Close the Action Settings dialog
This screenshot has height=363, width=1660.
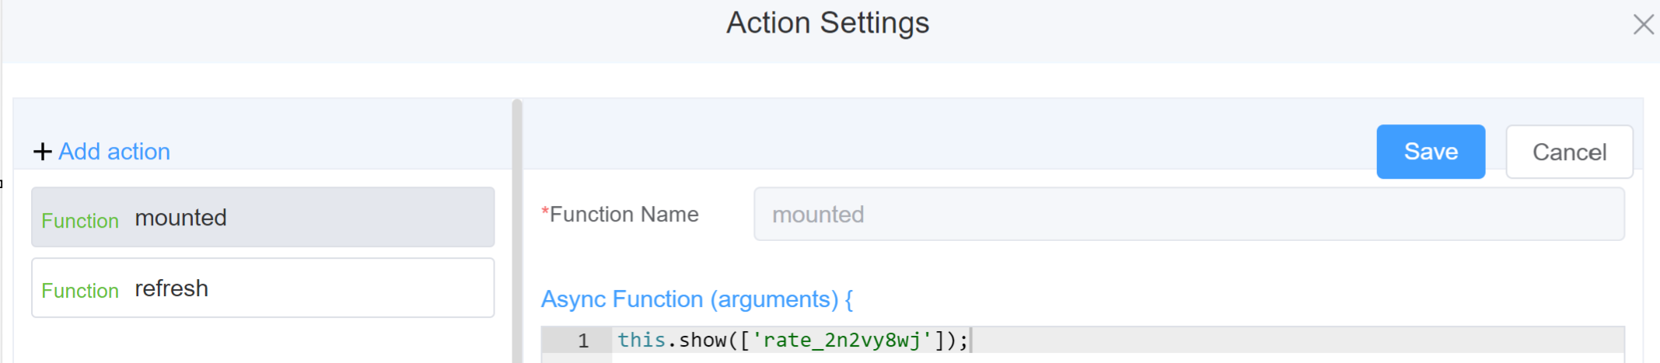coord(1643,25)
